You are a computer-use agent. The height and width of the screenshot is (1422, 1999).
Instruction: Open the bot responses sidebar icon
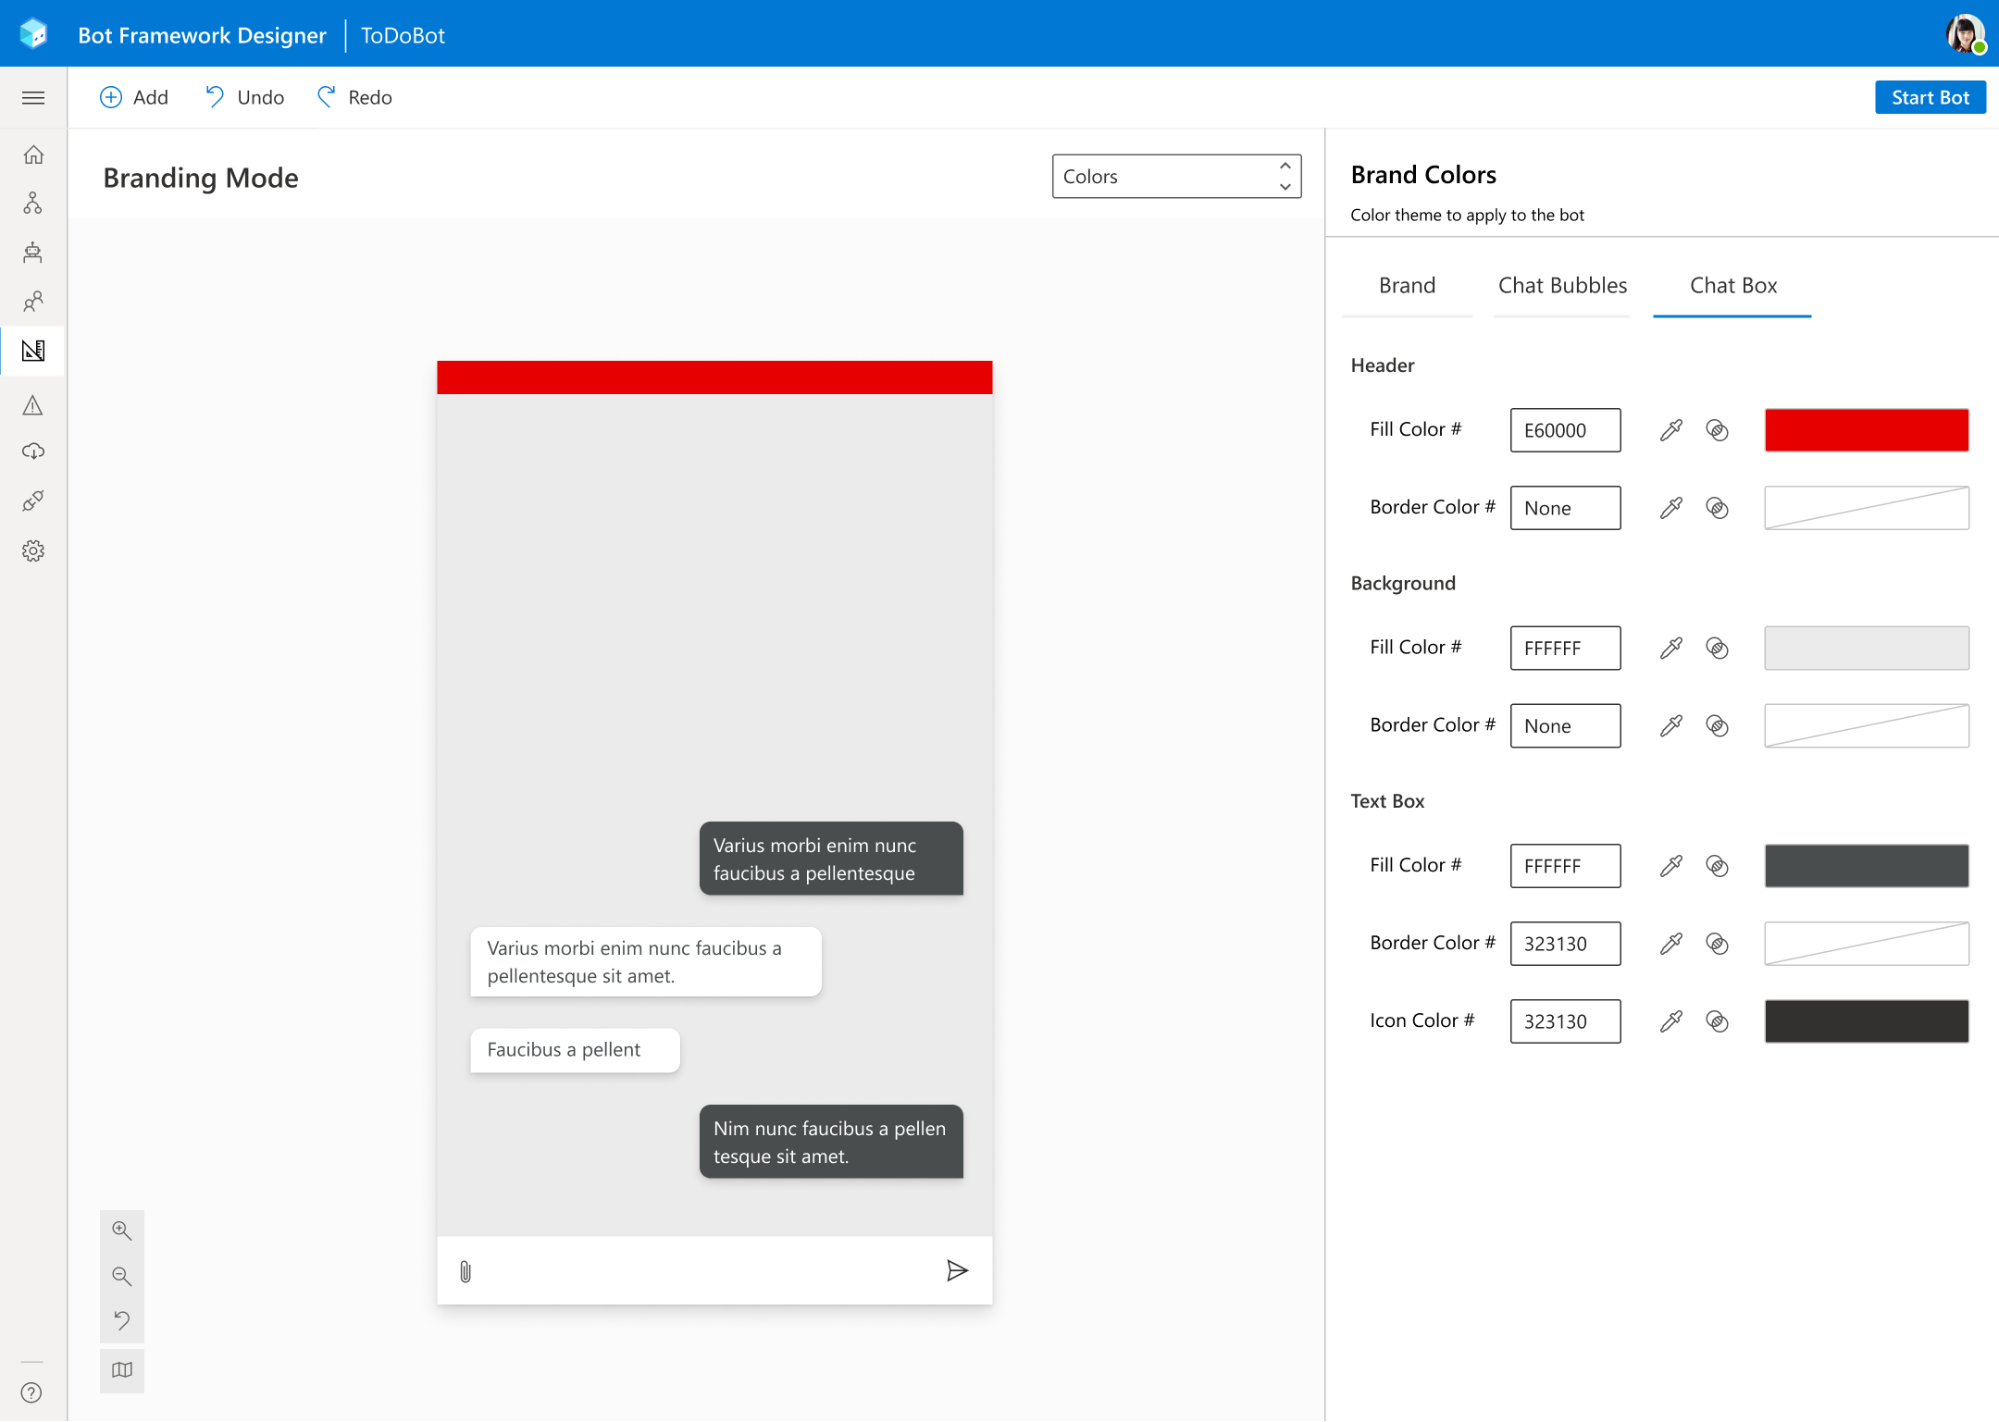(x=33, y=252)
